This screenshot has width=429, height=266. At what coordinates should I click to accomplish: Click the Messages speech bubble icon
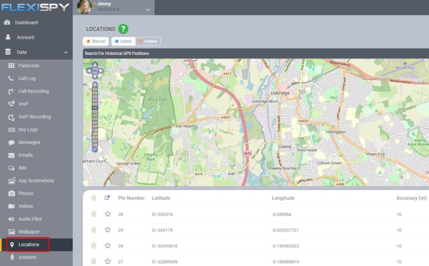(x=11, y=143)
